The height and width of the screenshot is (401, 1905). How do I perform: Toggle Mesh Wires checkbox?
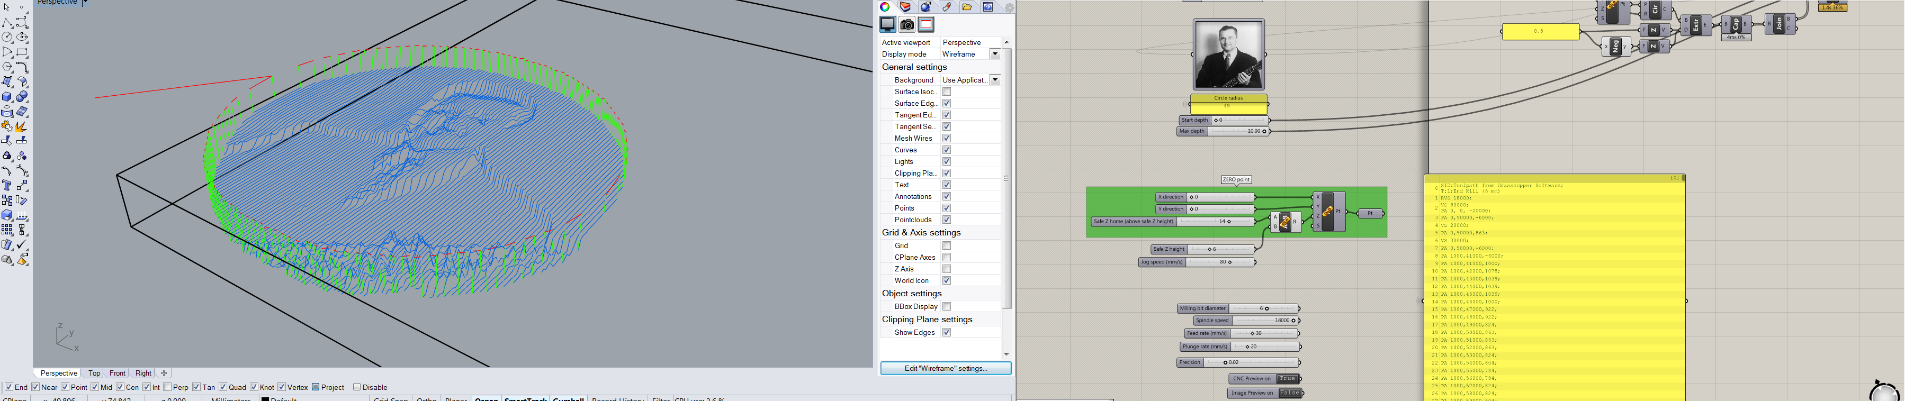pyautogui.click(x=946, y=138)
